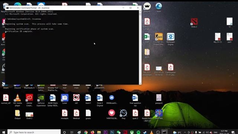The height and width of the screenshot is (134, 238).
Task: Open WeChat from the taskbar
Action: coord(119,133)
